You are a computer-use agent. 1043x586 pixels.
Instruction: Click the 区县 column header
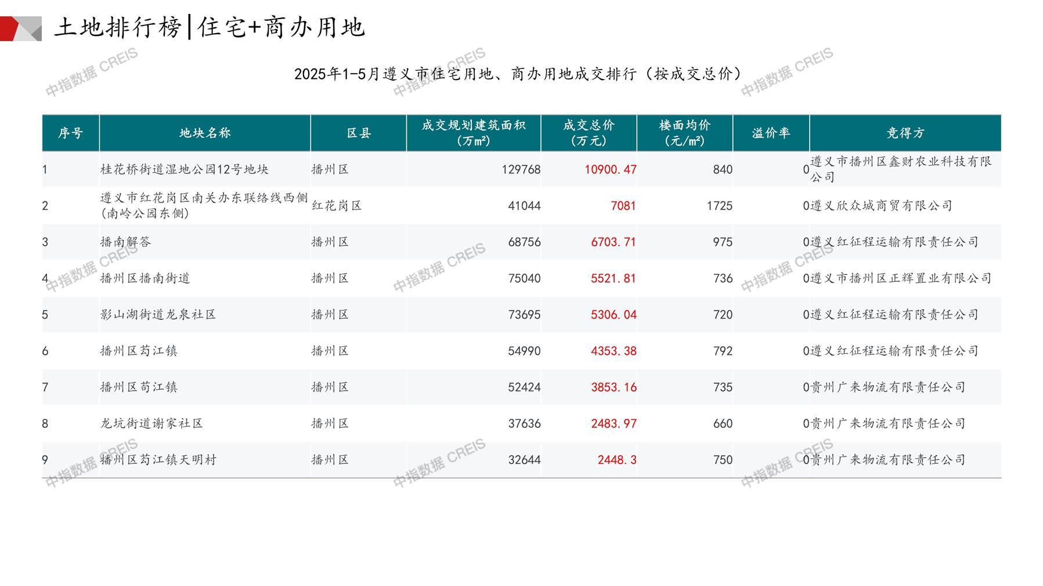point(359,133)
